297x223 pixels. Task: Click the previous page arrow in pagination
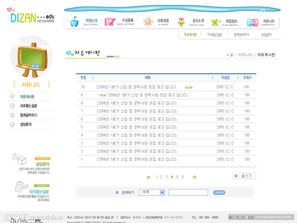point(148,177)
